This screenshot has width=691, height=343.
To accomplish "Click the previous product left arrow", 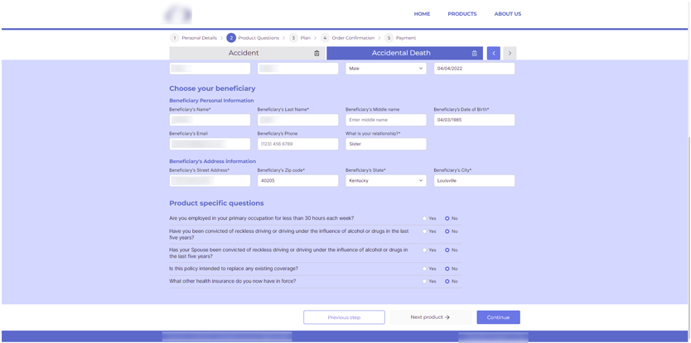I will (x=494, y=54).
